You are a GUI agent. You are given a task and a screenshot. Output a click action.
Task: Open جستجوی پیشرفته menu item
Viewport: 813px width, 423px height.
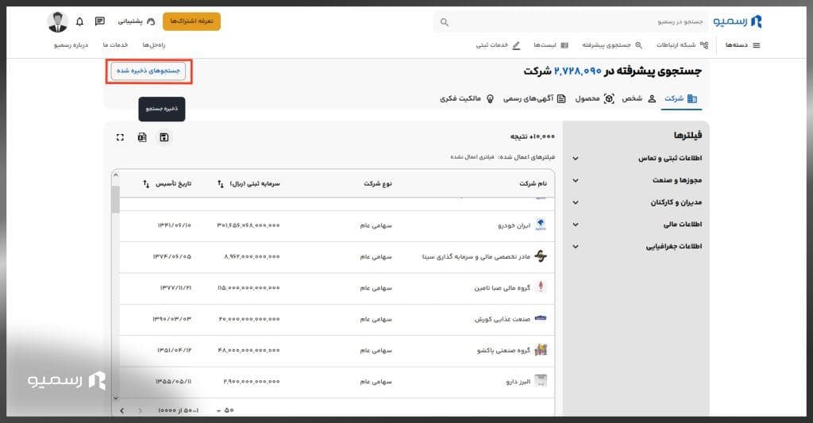[612, 45]
